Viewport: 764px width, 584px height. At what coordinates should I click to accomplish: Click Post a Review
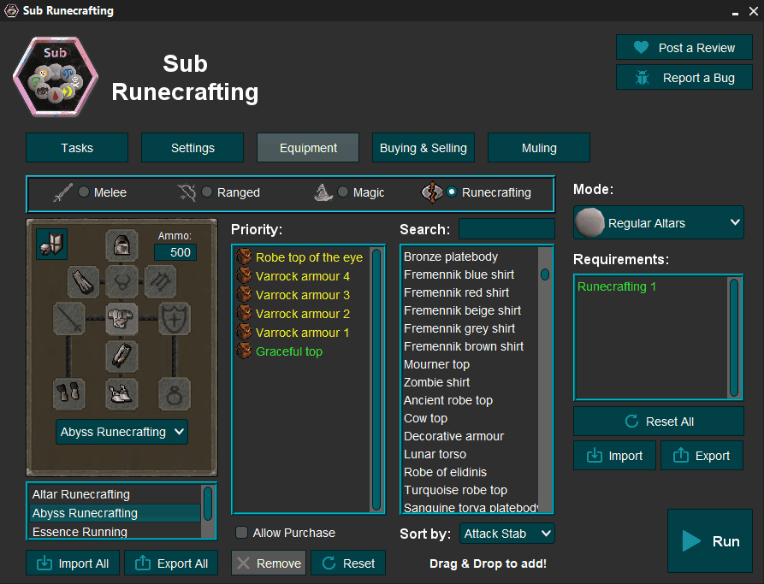[x=684, y=47]
